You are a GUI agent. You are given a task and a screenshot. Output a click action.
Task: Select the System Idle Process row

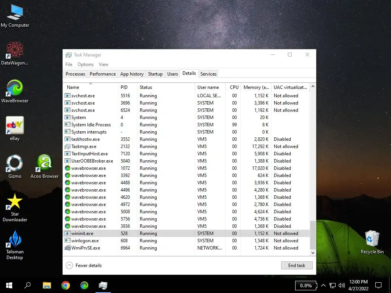pyautogui.click(x=186, y=125)
